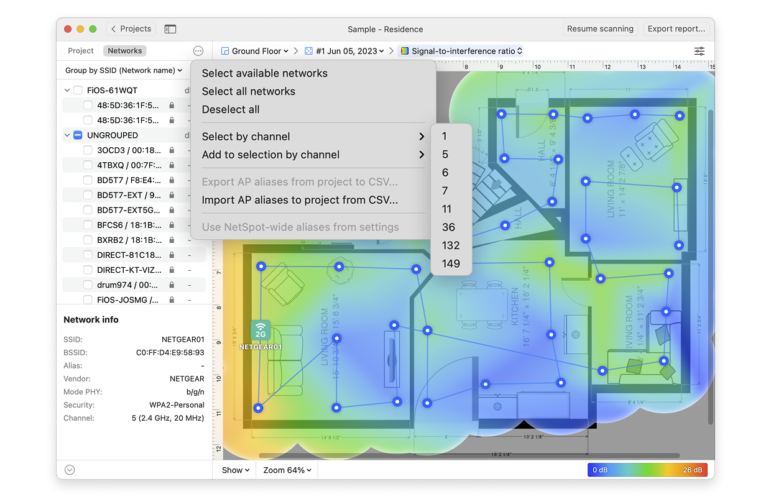Viewport: 771px width, 497px height.
Task: Select the BD5T7-EXT / 9 network row
Action: click(134, 195)
